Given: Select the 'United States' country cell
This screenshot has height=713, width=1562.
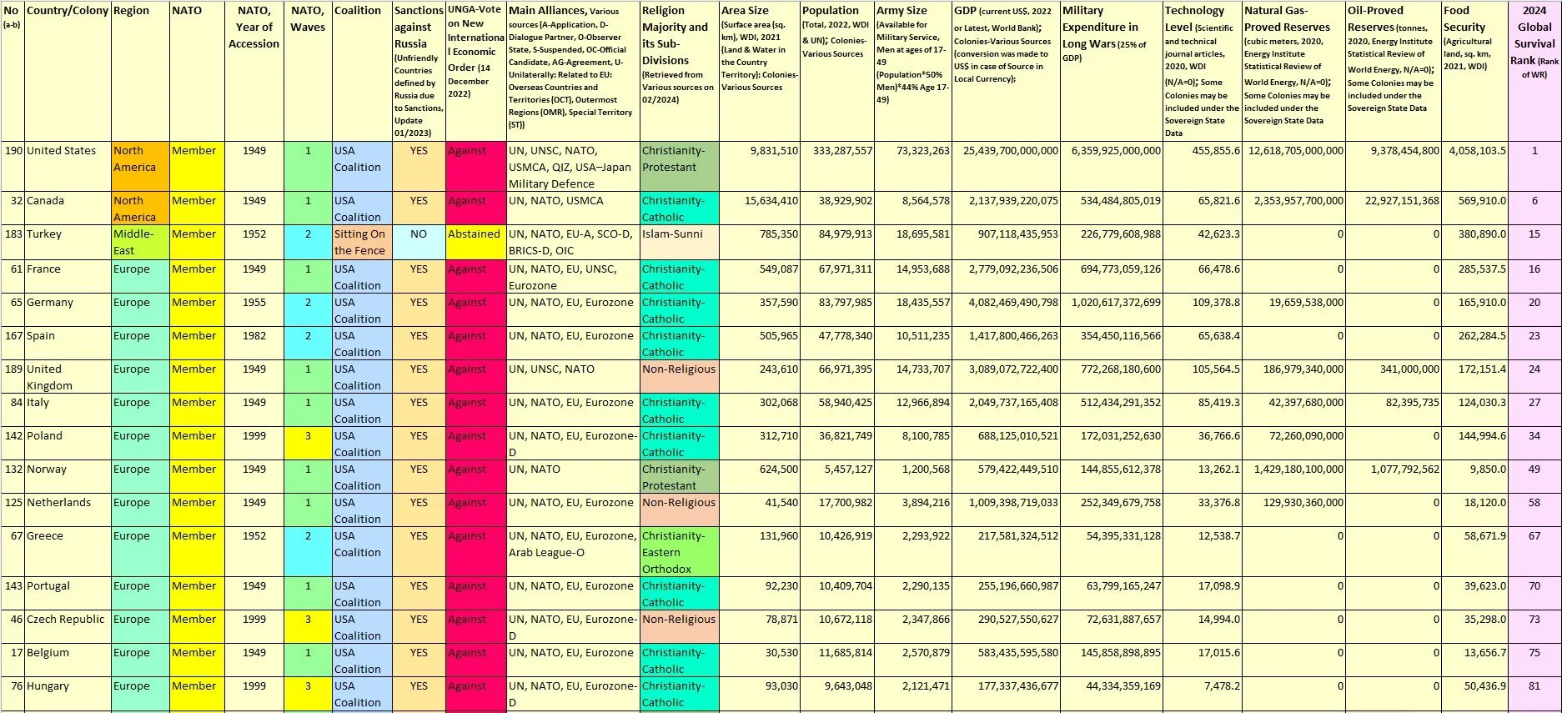Looking at the screenshot, I should [x=68, y=167].
